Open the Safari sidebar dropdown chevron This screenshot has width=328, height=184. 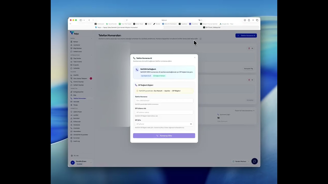84,20
